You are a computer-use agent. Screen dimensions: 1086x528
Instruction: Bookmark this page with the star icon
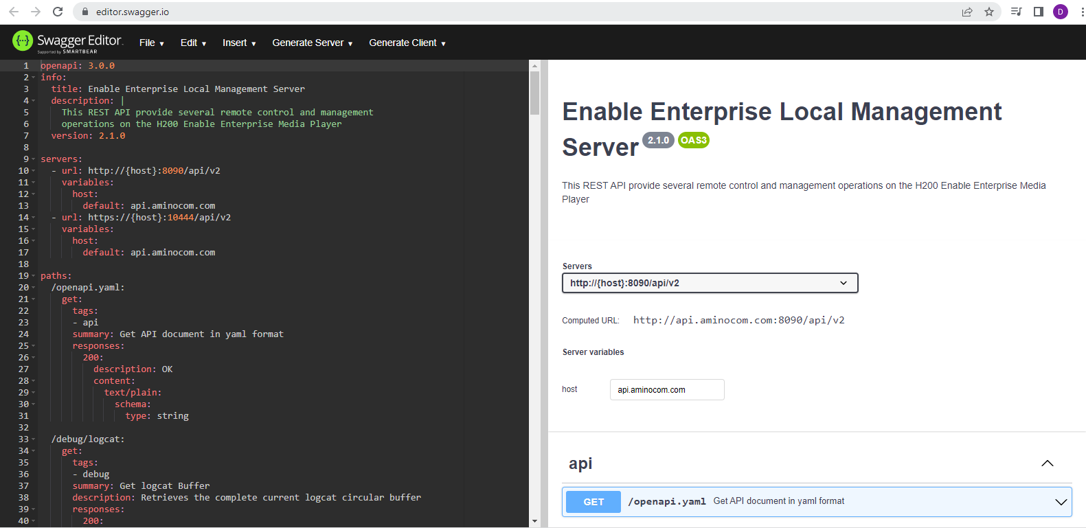point(989,12)
